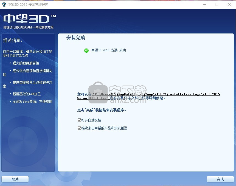Click 智能高效的CAM加工 feature text

(x=27, y=94)
